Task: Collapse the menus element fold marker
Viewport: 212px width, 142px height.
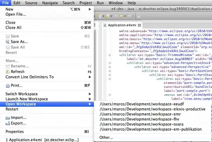Action: 110,95
